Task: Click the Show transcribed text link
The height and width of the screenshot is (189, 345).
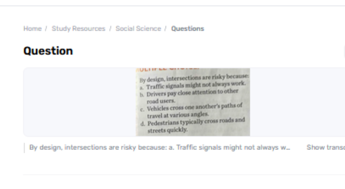Action: (x=325, y=147)
